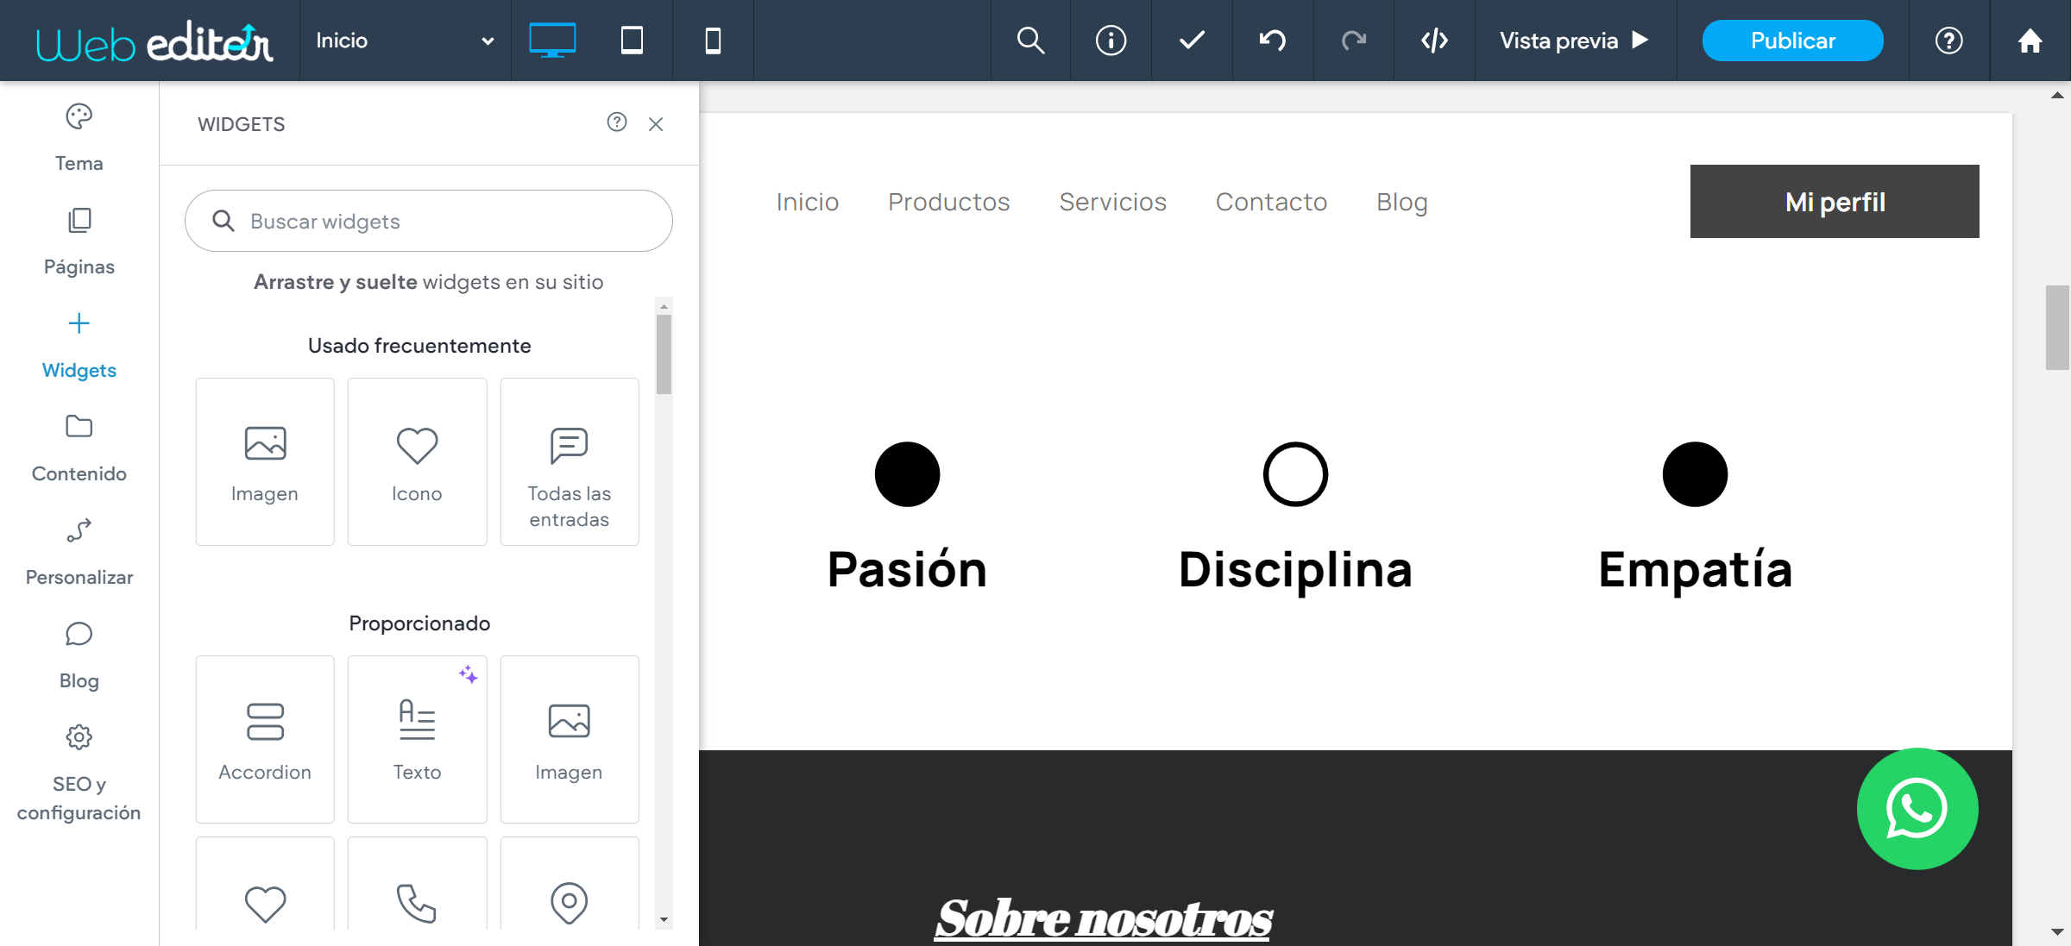Switch to tablet view icon
The height and width of the screenshot is (946, 2071).
pos(632,41)
